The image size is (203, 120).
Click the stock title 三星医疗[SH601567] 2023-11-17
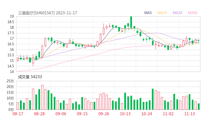click(x=48, y=13)
